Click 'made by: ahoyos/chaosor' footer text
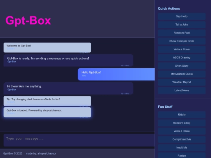 tap(41, 153)
